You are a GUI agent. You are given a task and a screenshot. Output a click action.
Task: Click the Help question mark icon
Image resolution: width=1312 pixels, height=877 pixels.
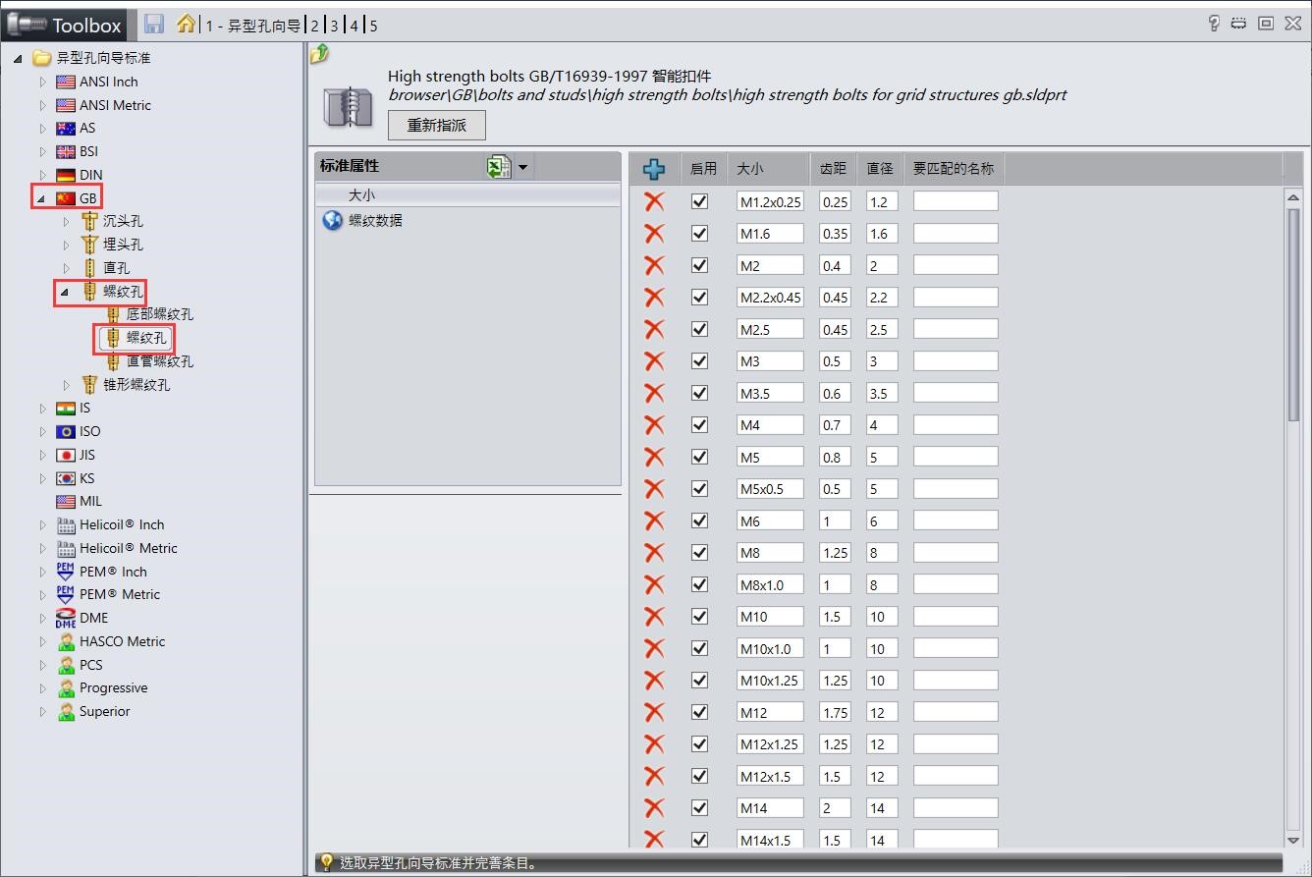coord(1214,24)
